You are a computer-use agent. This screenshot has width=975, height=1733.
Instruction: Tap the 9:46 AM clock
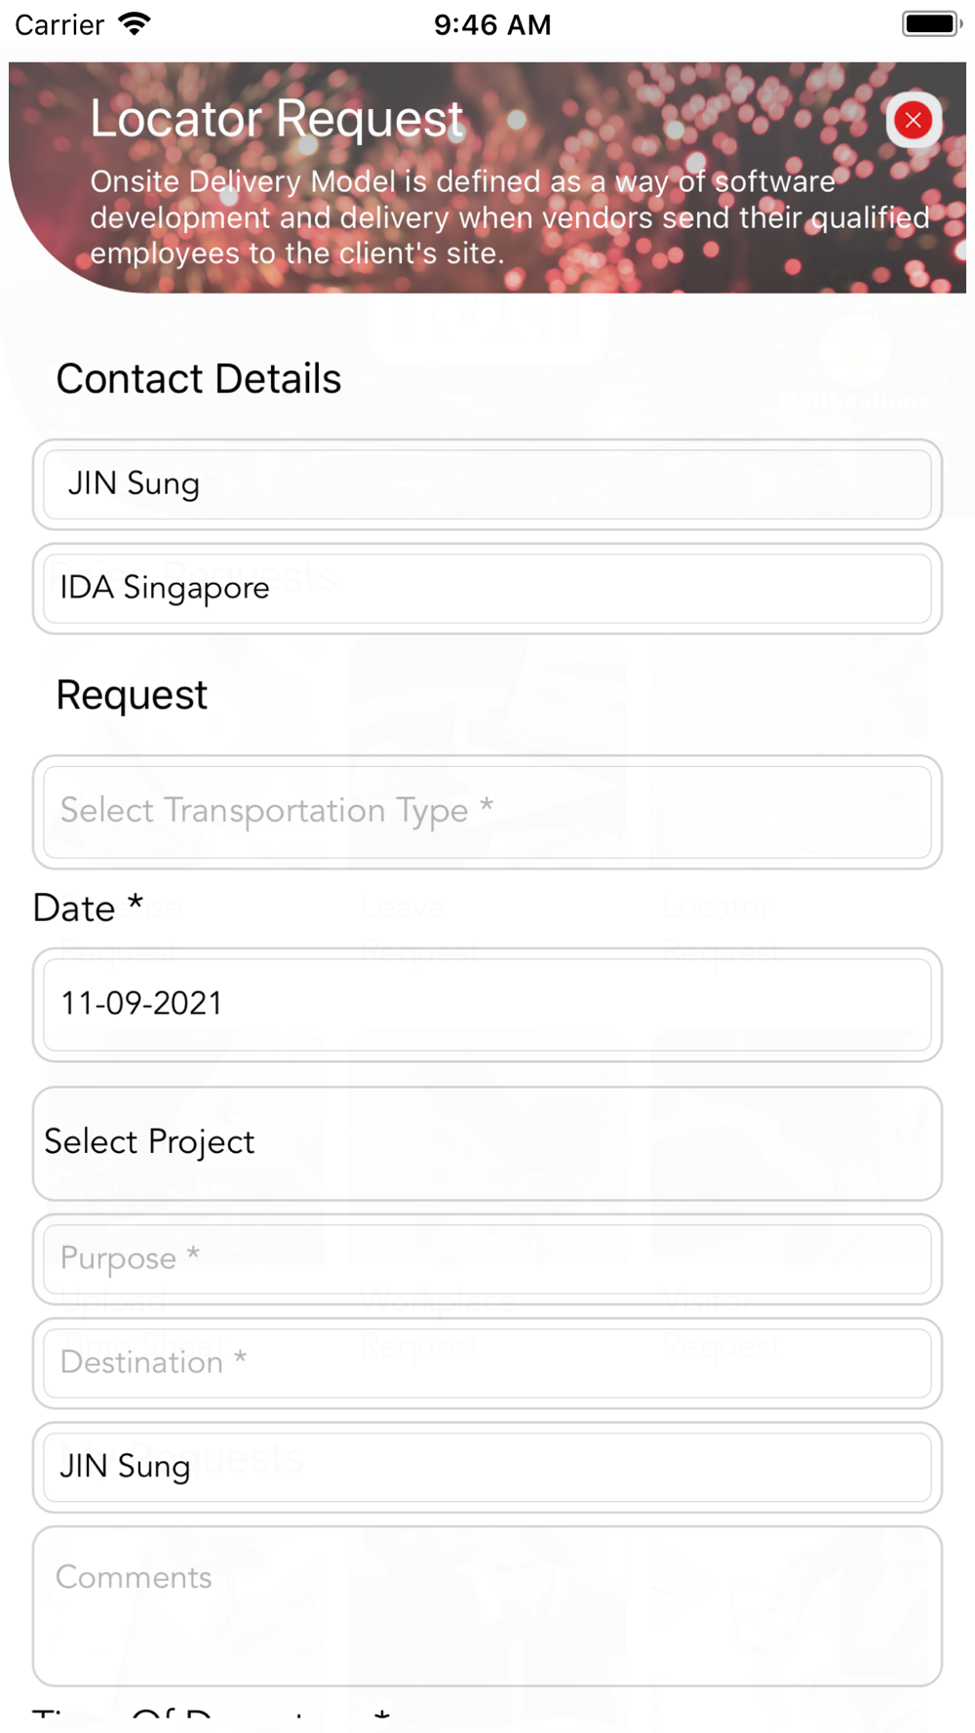492,24
